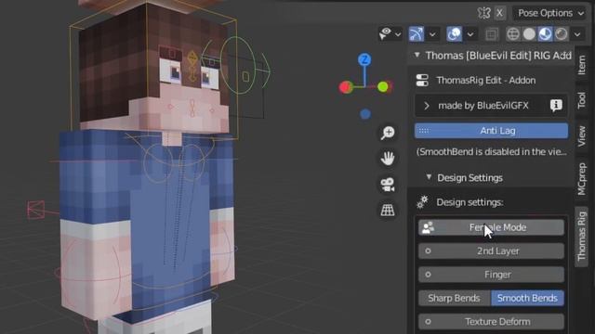Image resolution: width=595 pixels, height=334 pixels.
Task: Switch to solid shading mode
Action: (x=529, y=34)
